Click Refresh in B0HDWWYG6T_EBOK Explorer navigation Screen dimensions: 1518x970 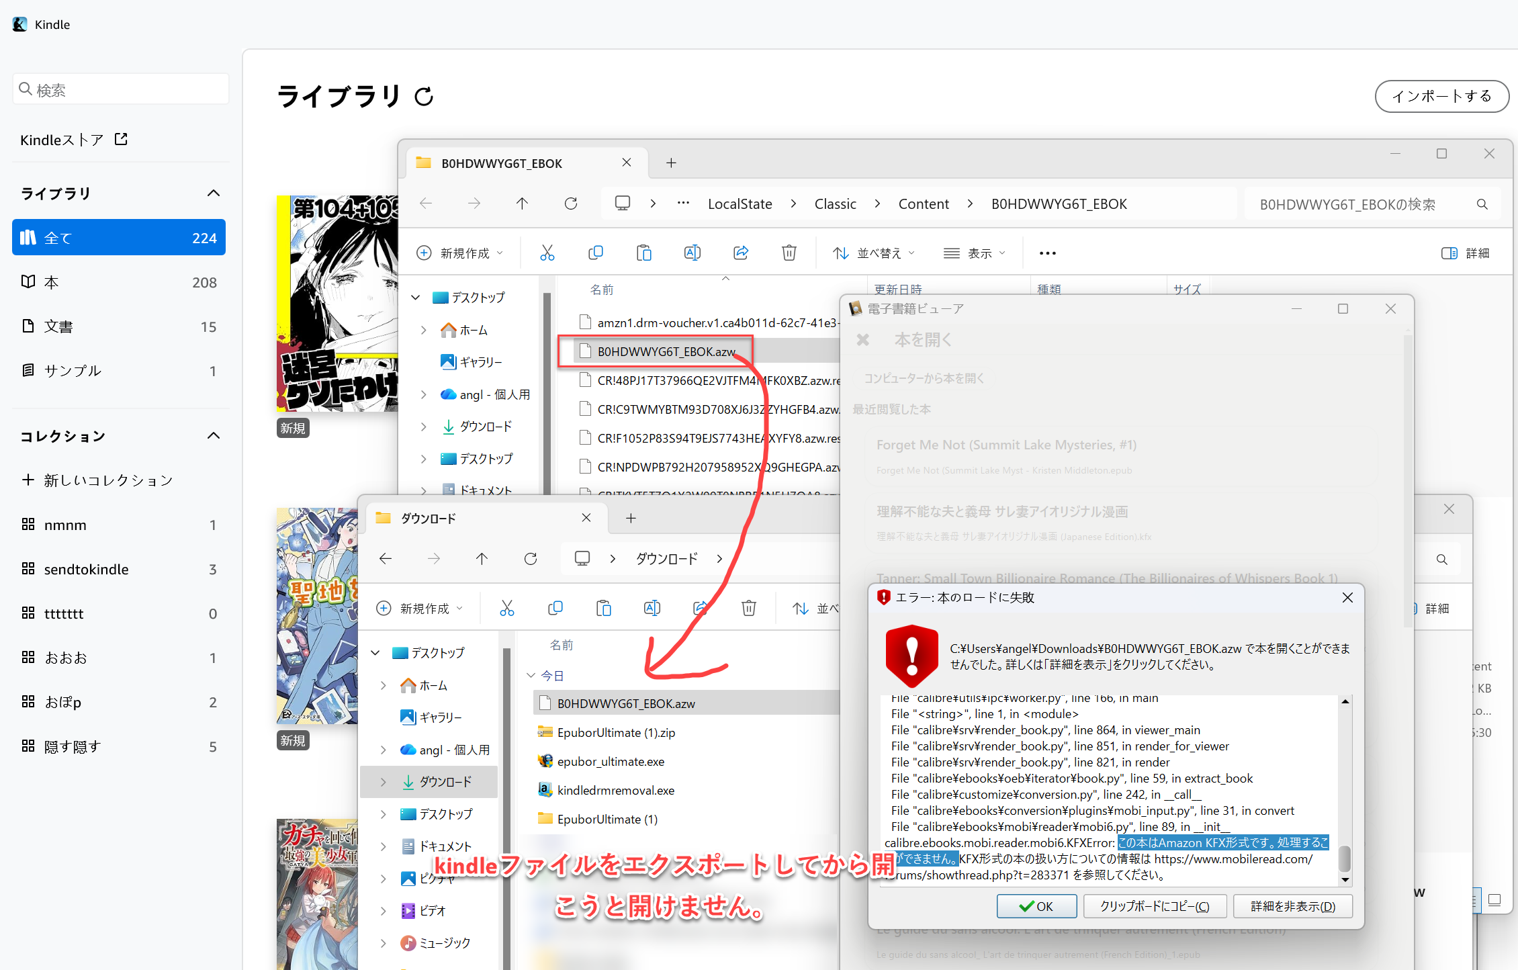click(571, 204)
